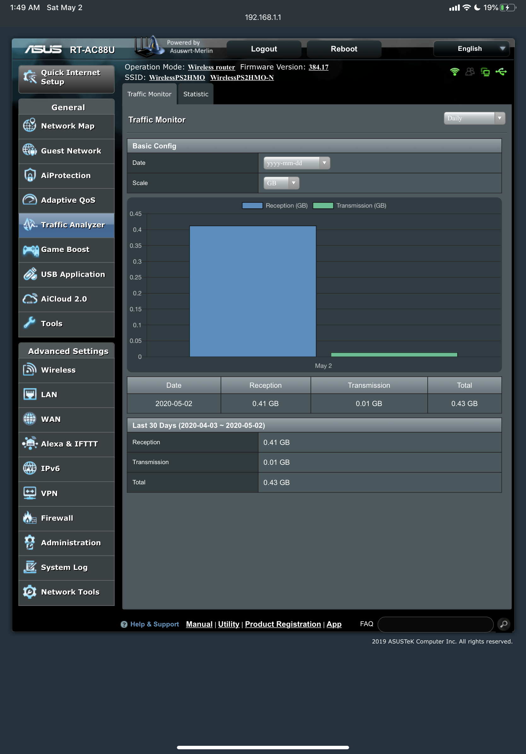
Task: Select the Traffic Monitor tab
Action: tap(149, 94)
